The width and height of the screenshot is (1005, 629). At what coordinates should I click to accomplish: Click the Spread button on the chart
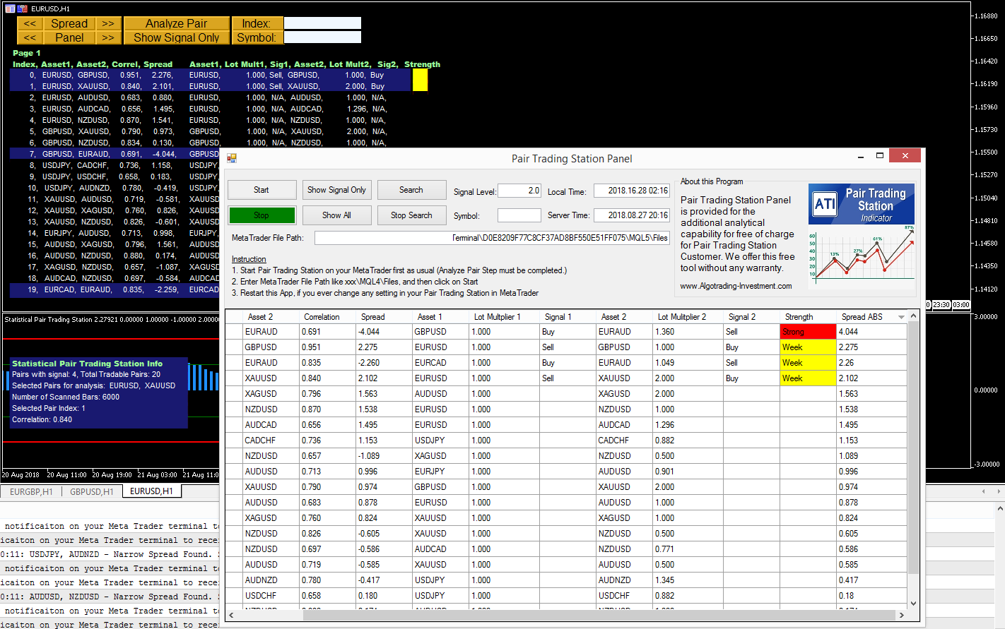tap(69, 23)
